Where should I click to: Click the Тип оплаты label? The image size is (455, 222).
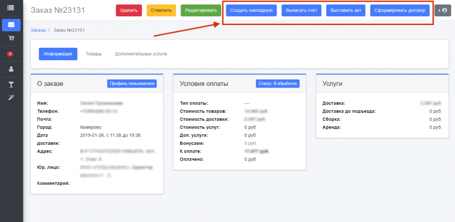point(194,103)
